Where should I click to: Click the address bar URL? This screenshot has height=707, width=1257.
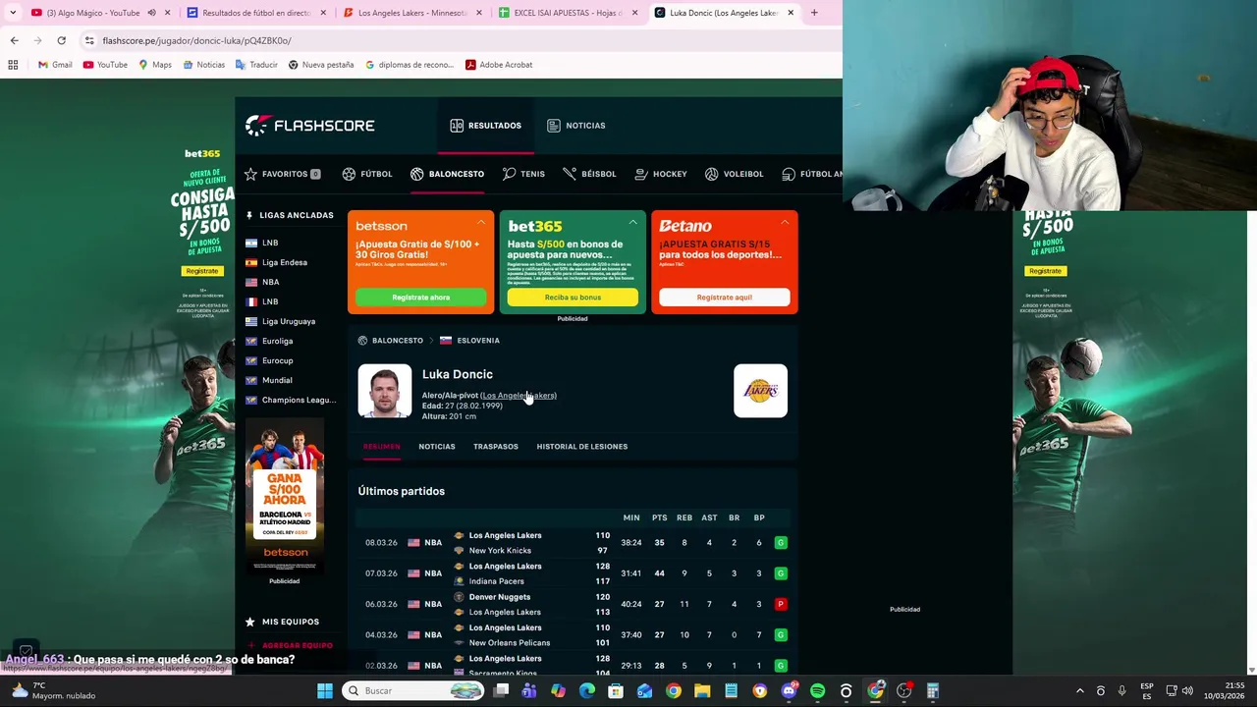pyautogui.click(x=196, y=40)
